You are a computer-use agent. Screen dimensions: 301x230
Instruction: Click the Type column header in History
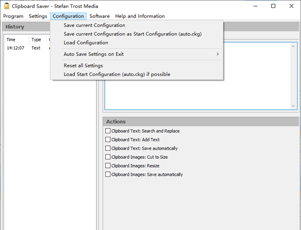tap(38, 40)
